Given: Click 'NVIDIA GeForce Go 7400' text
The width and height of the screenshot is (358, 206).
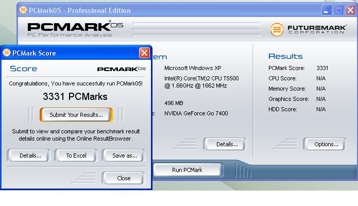Looking at the screenshot, I should 196,113.
